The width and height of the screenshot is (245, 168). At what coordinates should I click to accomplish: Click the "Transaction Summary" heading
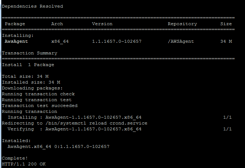(x=29, y=53)
